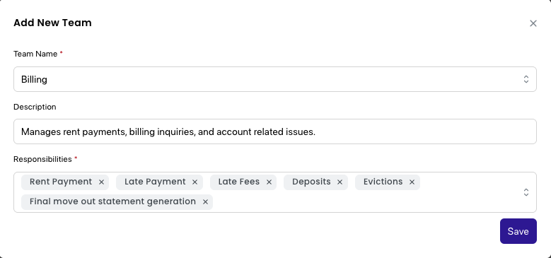
Task: Open the Team Name combo box showing Billing
Action: click(275, 79)
